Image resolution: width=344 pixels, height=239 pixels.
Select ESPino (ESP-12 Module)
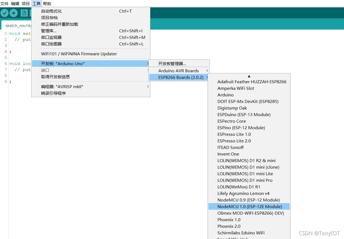[x=249, y=128]
